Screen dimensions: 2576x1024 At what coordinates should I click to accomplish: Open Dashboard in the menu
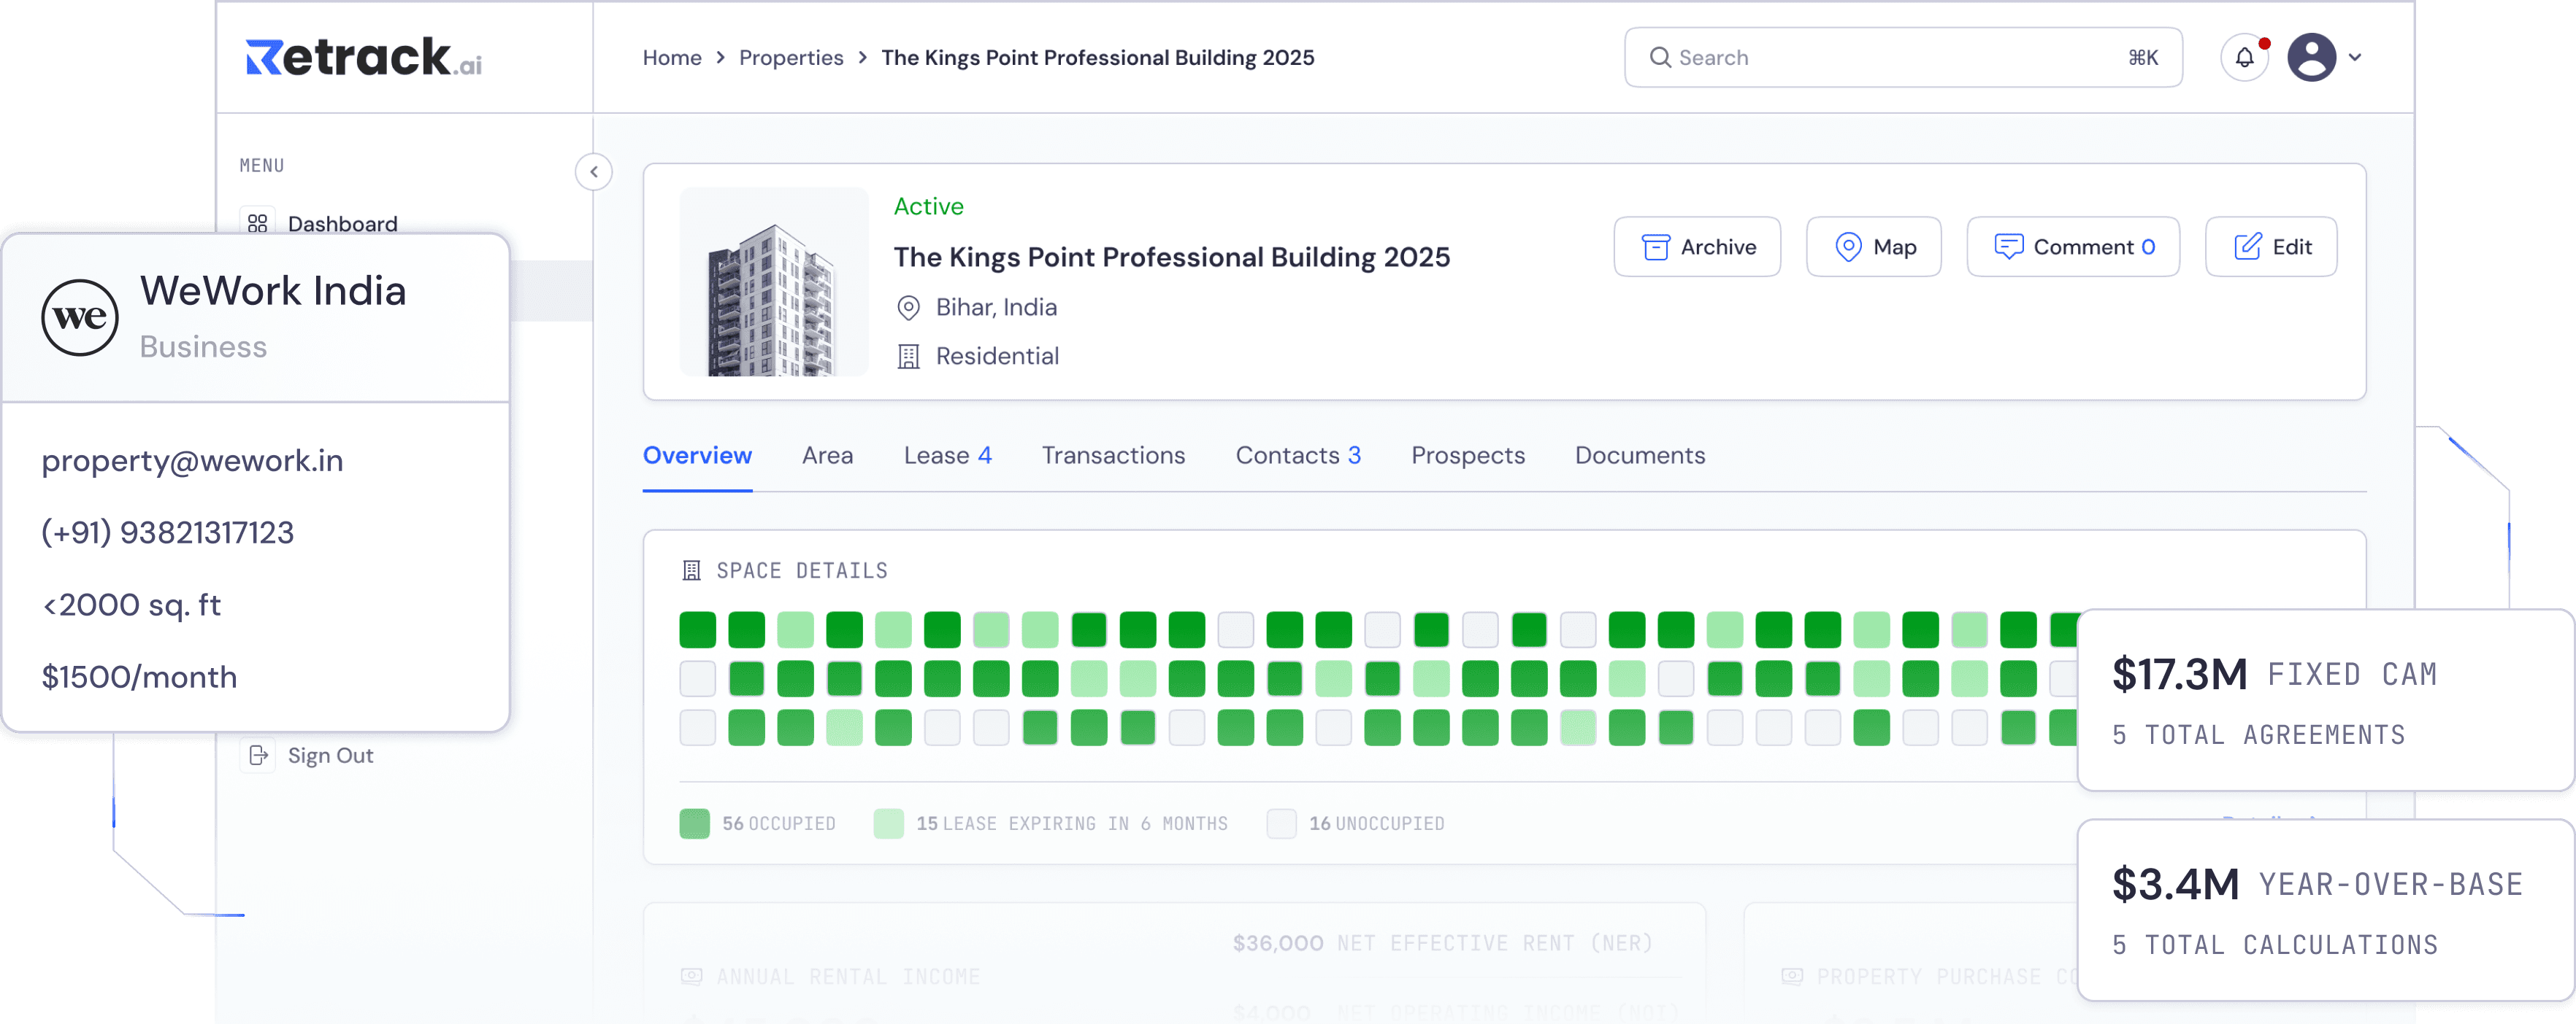342,222
